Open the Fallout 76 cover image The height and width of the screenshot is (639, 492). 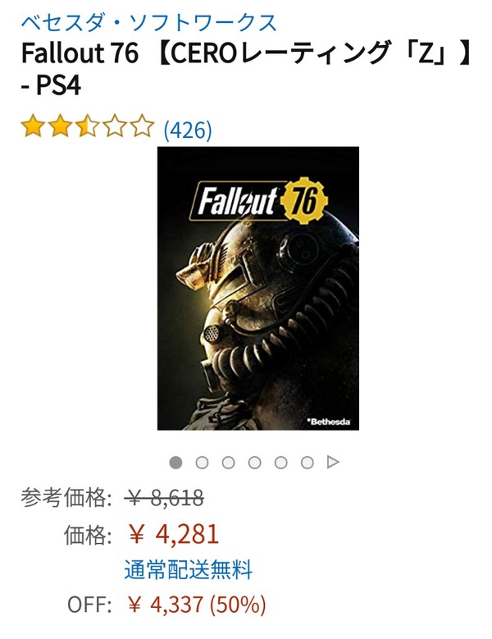pyautogui.click(x=258, y=288)
